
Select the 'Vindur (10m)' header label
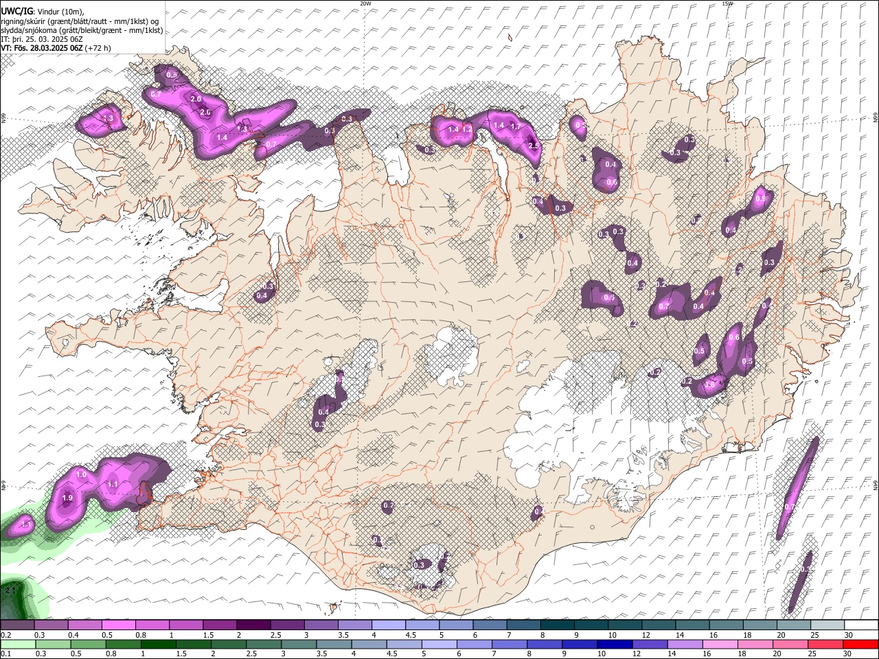60,12
